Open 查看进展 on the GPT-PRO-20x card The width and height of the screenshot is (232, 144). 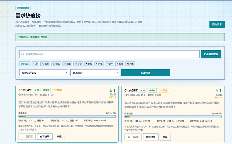point(151,137)
